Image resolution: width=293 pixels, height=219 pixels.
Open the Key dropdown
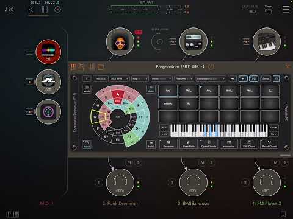pos(140,78)
